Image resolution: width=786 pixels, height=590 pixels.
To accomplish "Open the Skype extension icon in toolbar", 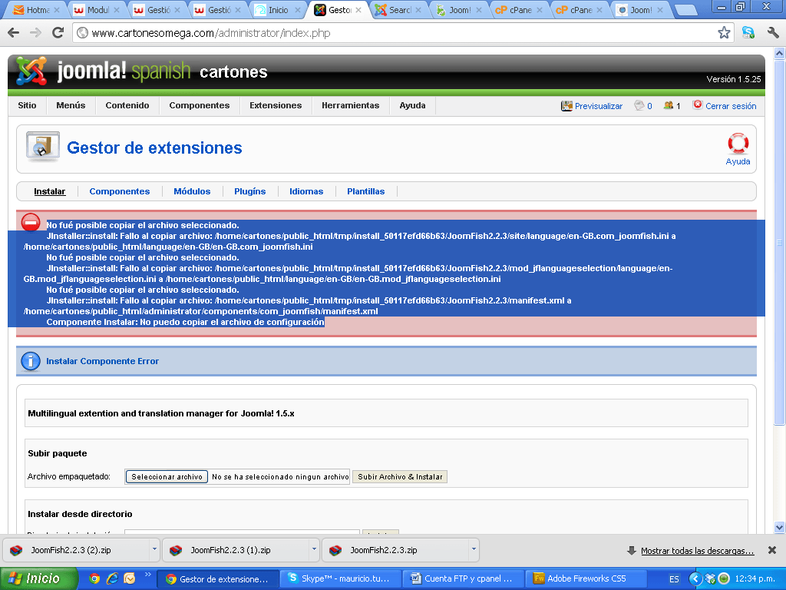I will (x=748, y=33).
